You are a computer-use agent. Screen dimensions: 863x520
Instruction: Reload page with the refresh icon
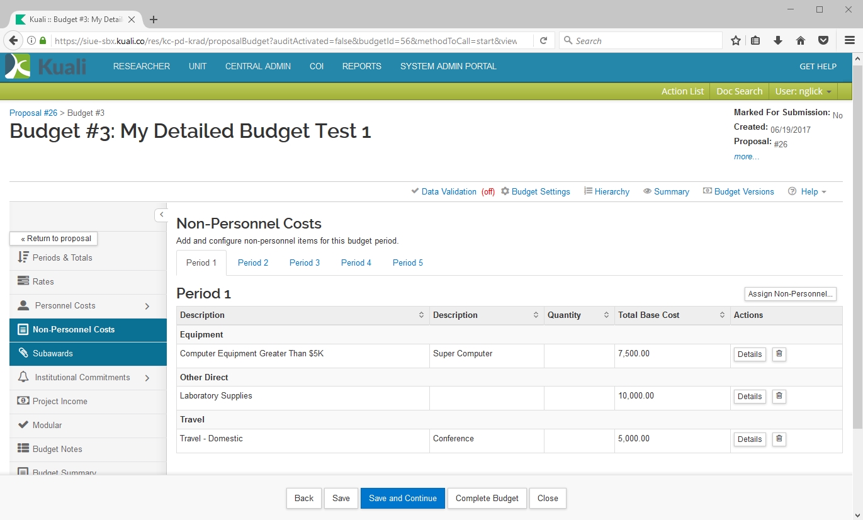tap(543, 41)
